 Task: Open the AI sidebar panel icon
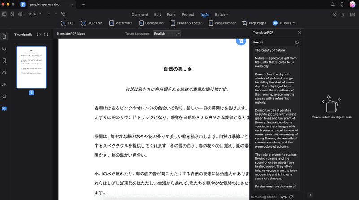(x=4, y=109)
